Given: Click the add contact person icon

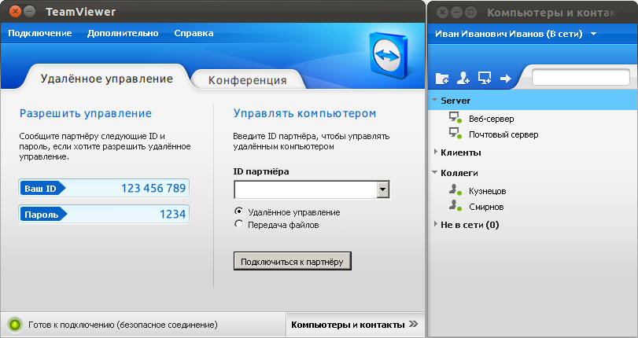Looking at the screenshot, I should [463, 78].
